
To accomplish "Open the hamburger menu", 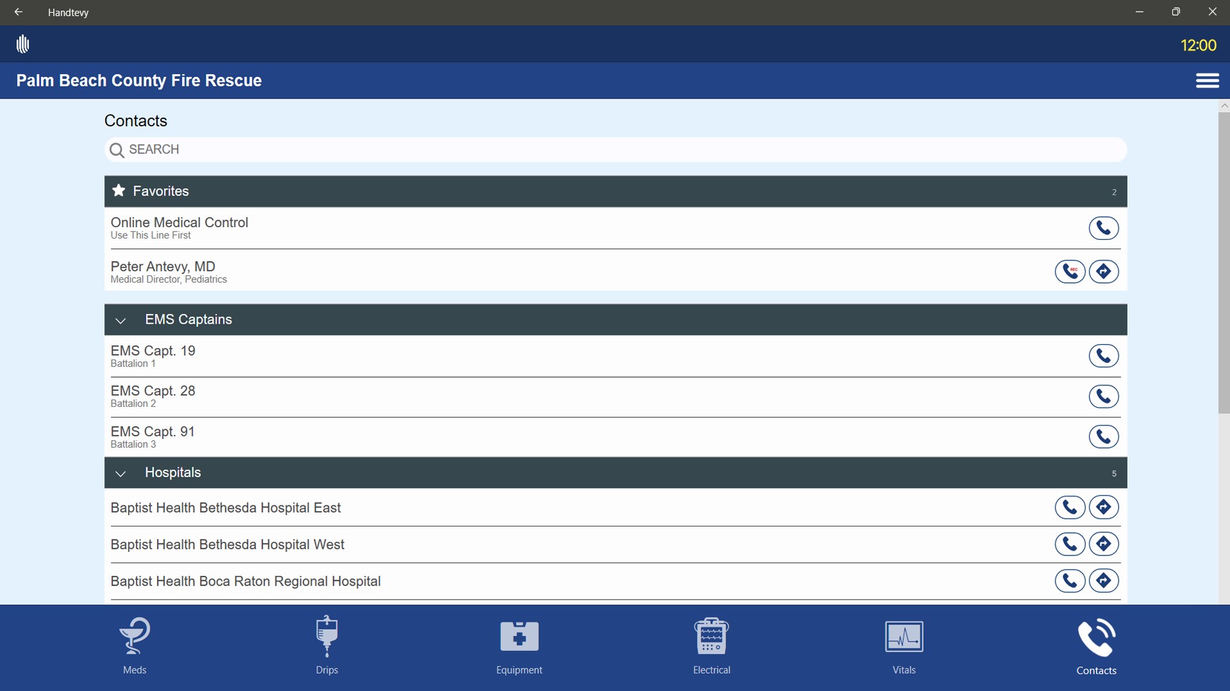I will pyautogui.click(x=1208, y=81).
